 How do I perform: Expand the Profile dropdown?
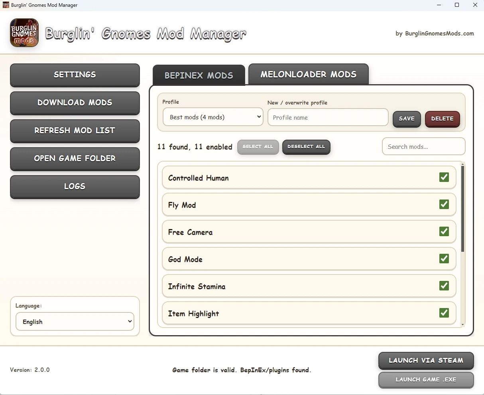(213, 117)
